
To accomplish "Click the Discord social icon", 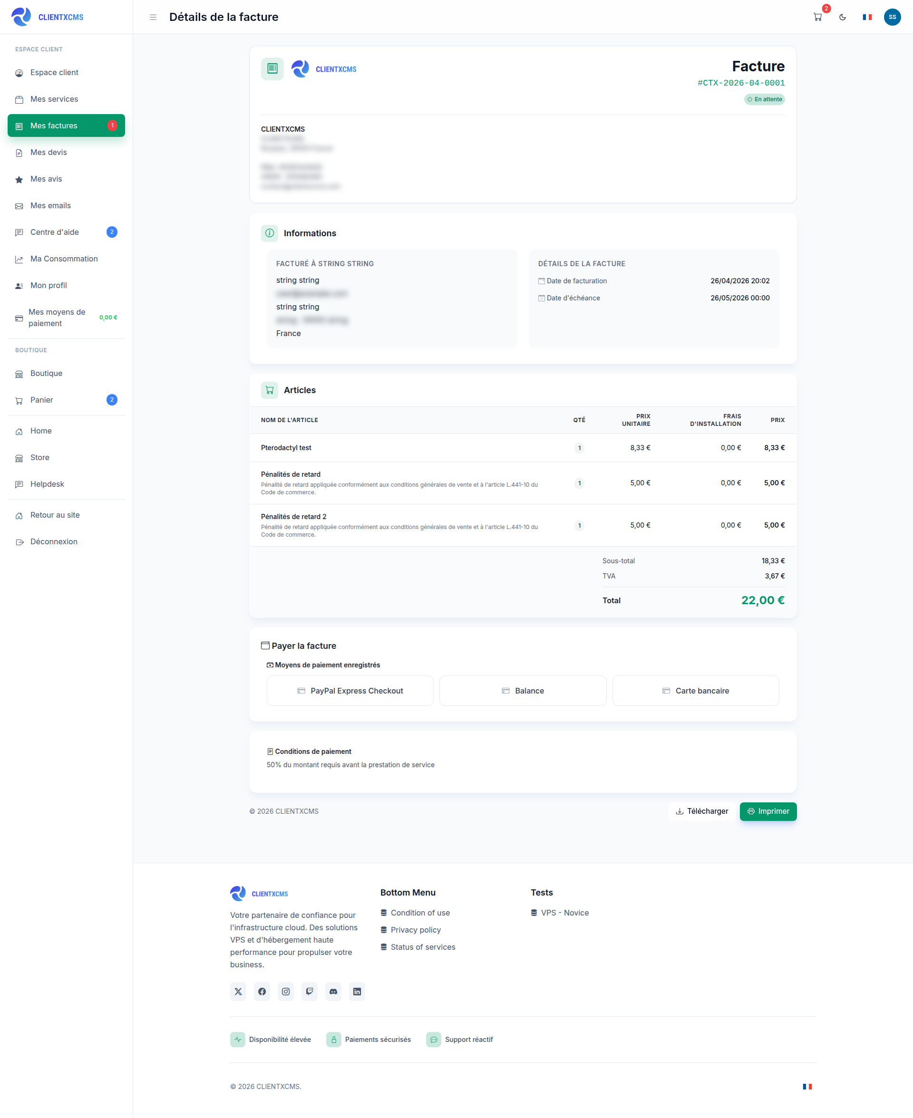I will (x=333, y=992).
